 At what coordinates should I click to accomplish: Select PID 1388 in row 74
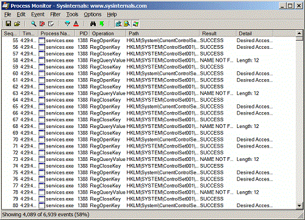pos(82,166)
